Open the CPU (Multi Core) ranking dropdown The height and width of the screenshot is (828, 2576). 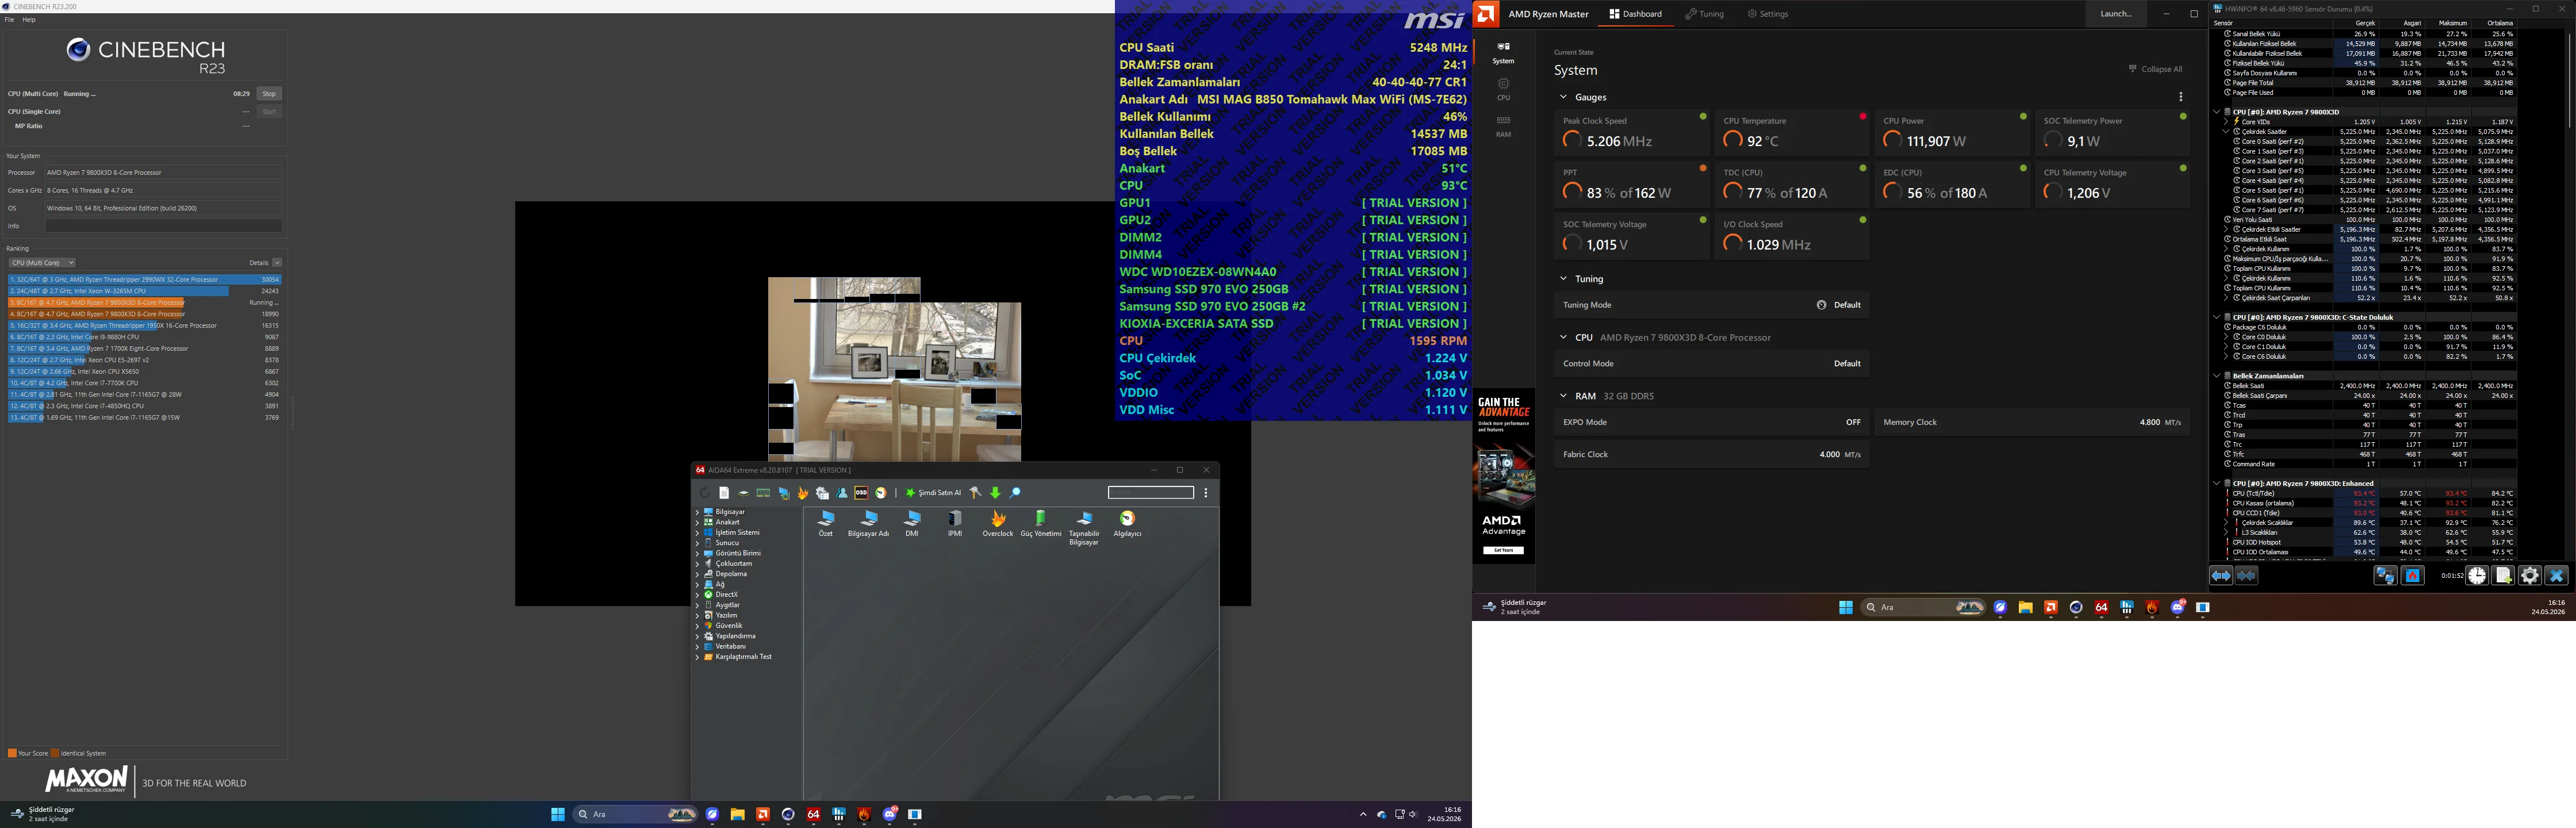pos(42,263)
